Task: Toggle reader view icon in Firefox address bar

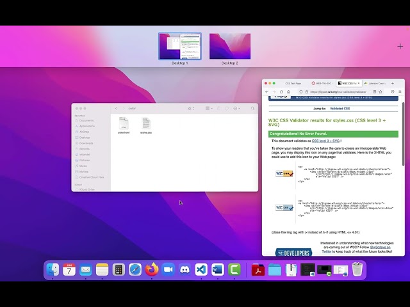Action: (374, 91)
